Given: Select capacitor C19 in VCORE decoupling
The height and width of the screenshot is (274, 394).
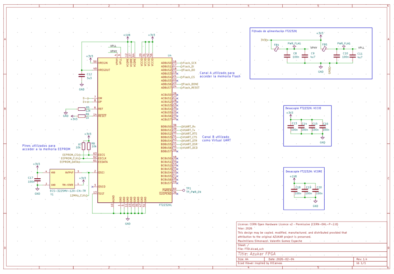Looking at the screenshot, I should 305,191.
